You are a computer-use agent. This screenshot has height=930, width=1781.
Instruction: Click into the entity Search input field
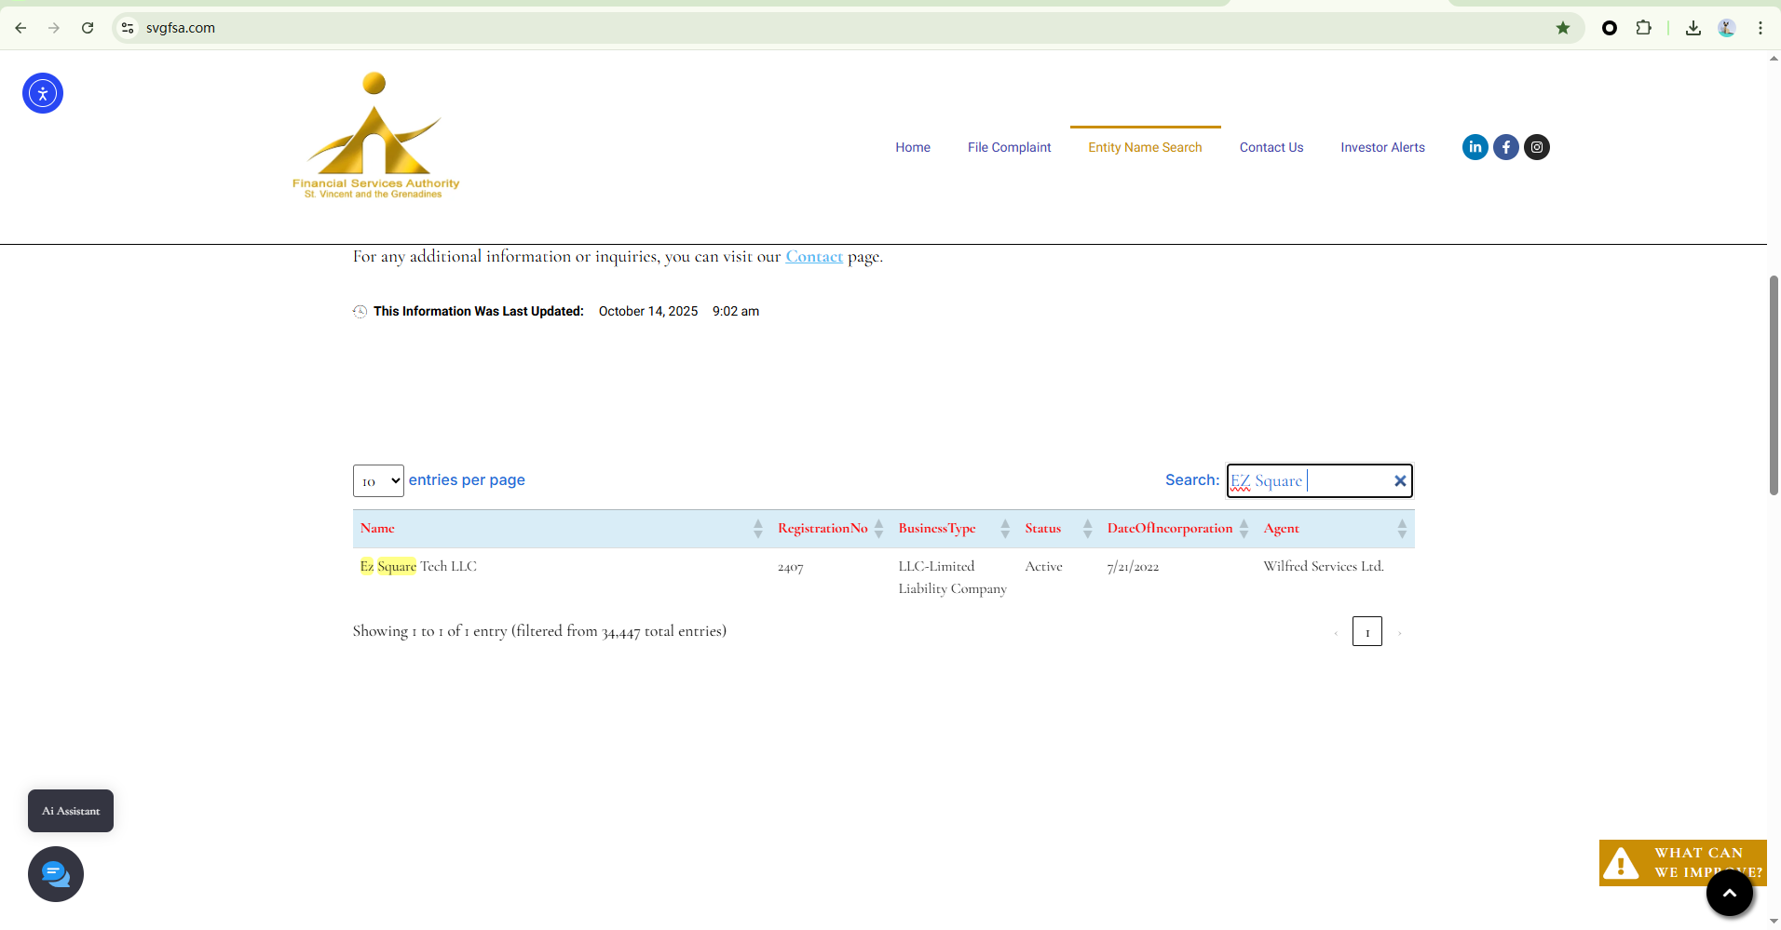[1341, 481]
